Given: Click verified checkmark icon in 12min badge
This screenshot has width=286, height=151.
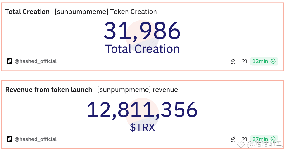Looking at the screenshot, I should tap(273, 61).
